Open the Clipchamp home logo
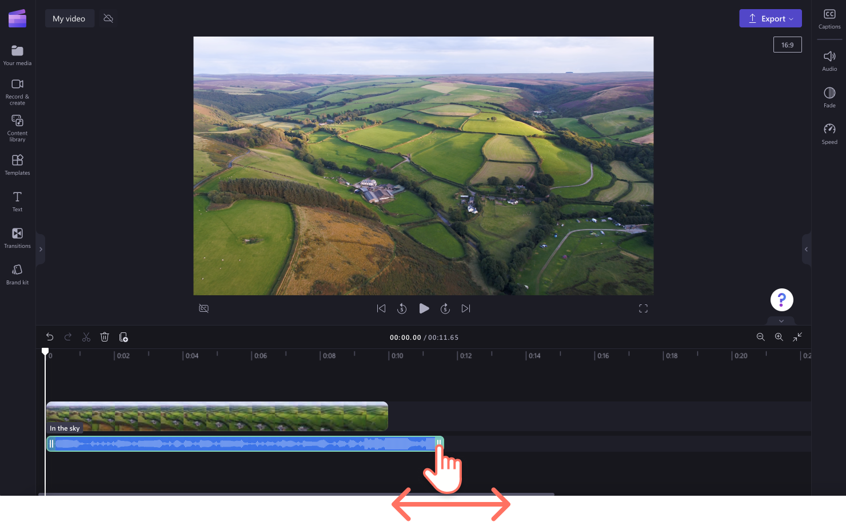This screenshot has height=522, width=846. click(17, 18)
